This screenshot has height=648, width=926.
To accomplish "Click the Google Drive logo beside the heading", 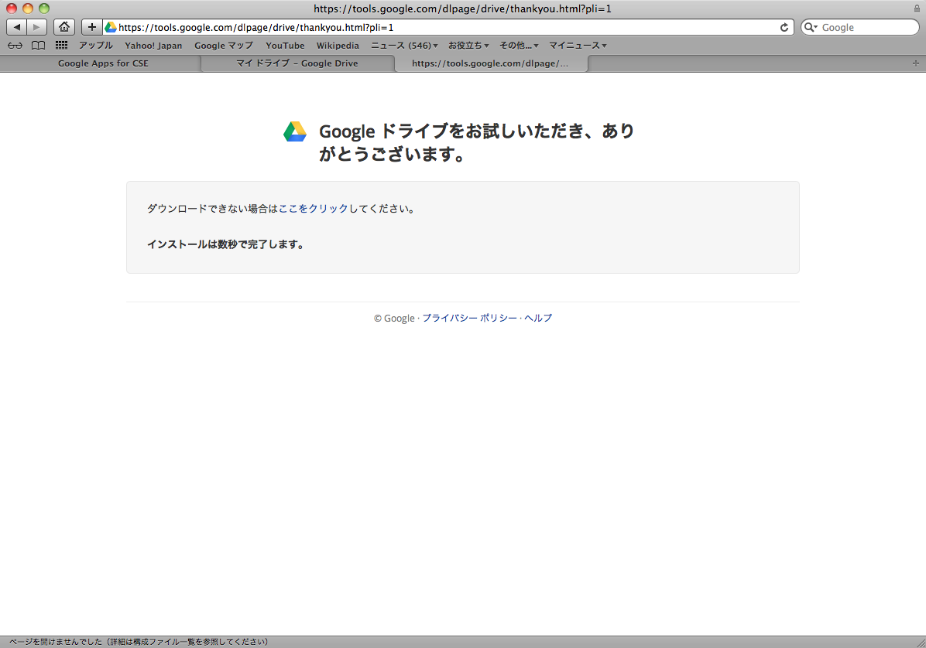I will [x=295, y=132].
